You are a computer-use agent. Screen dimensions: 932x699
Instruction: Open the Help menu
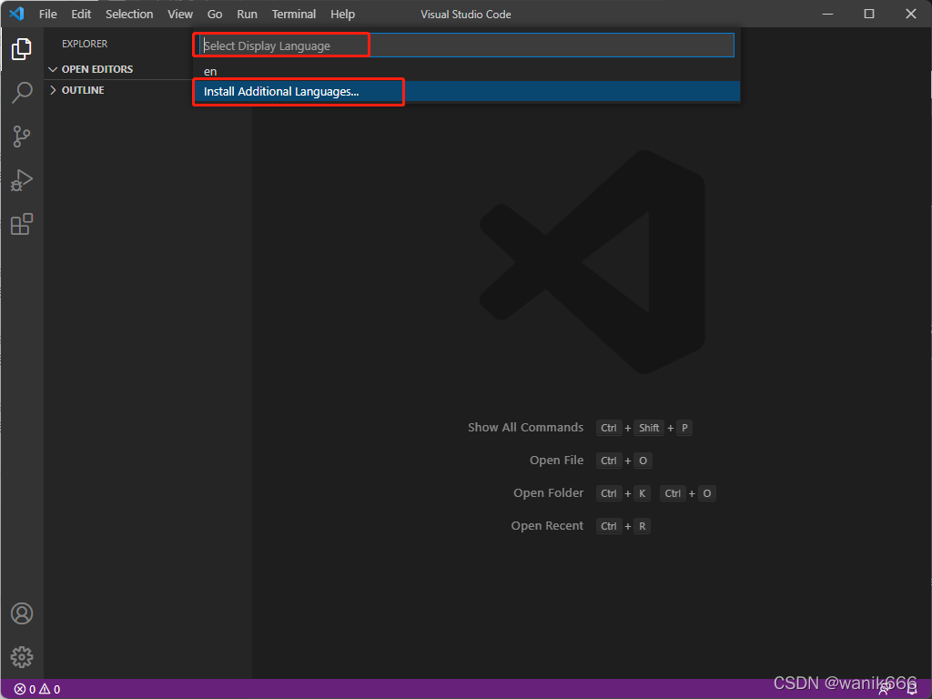click(343, 14)
